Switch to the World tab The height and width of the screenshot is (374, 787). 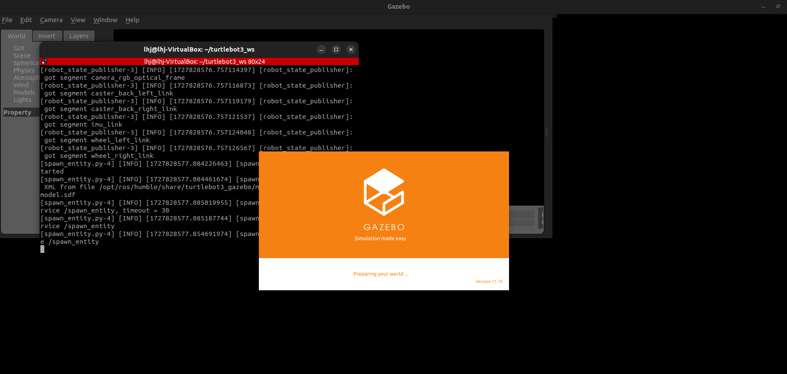(x=17, y=36)
